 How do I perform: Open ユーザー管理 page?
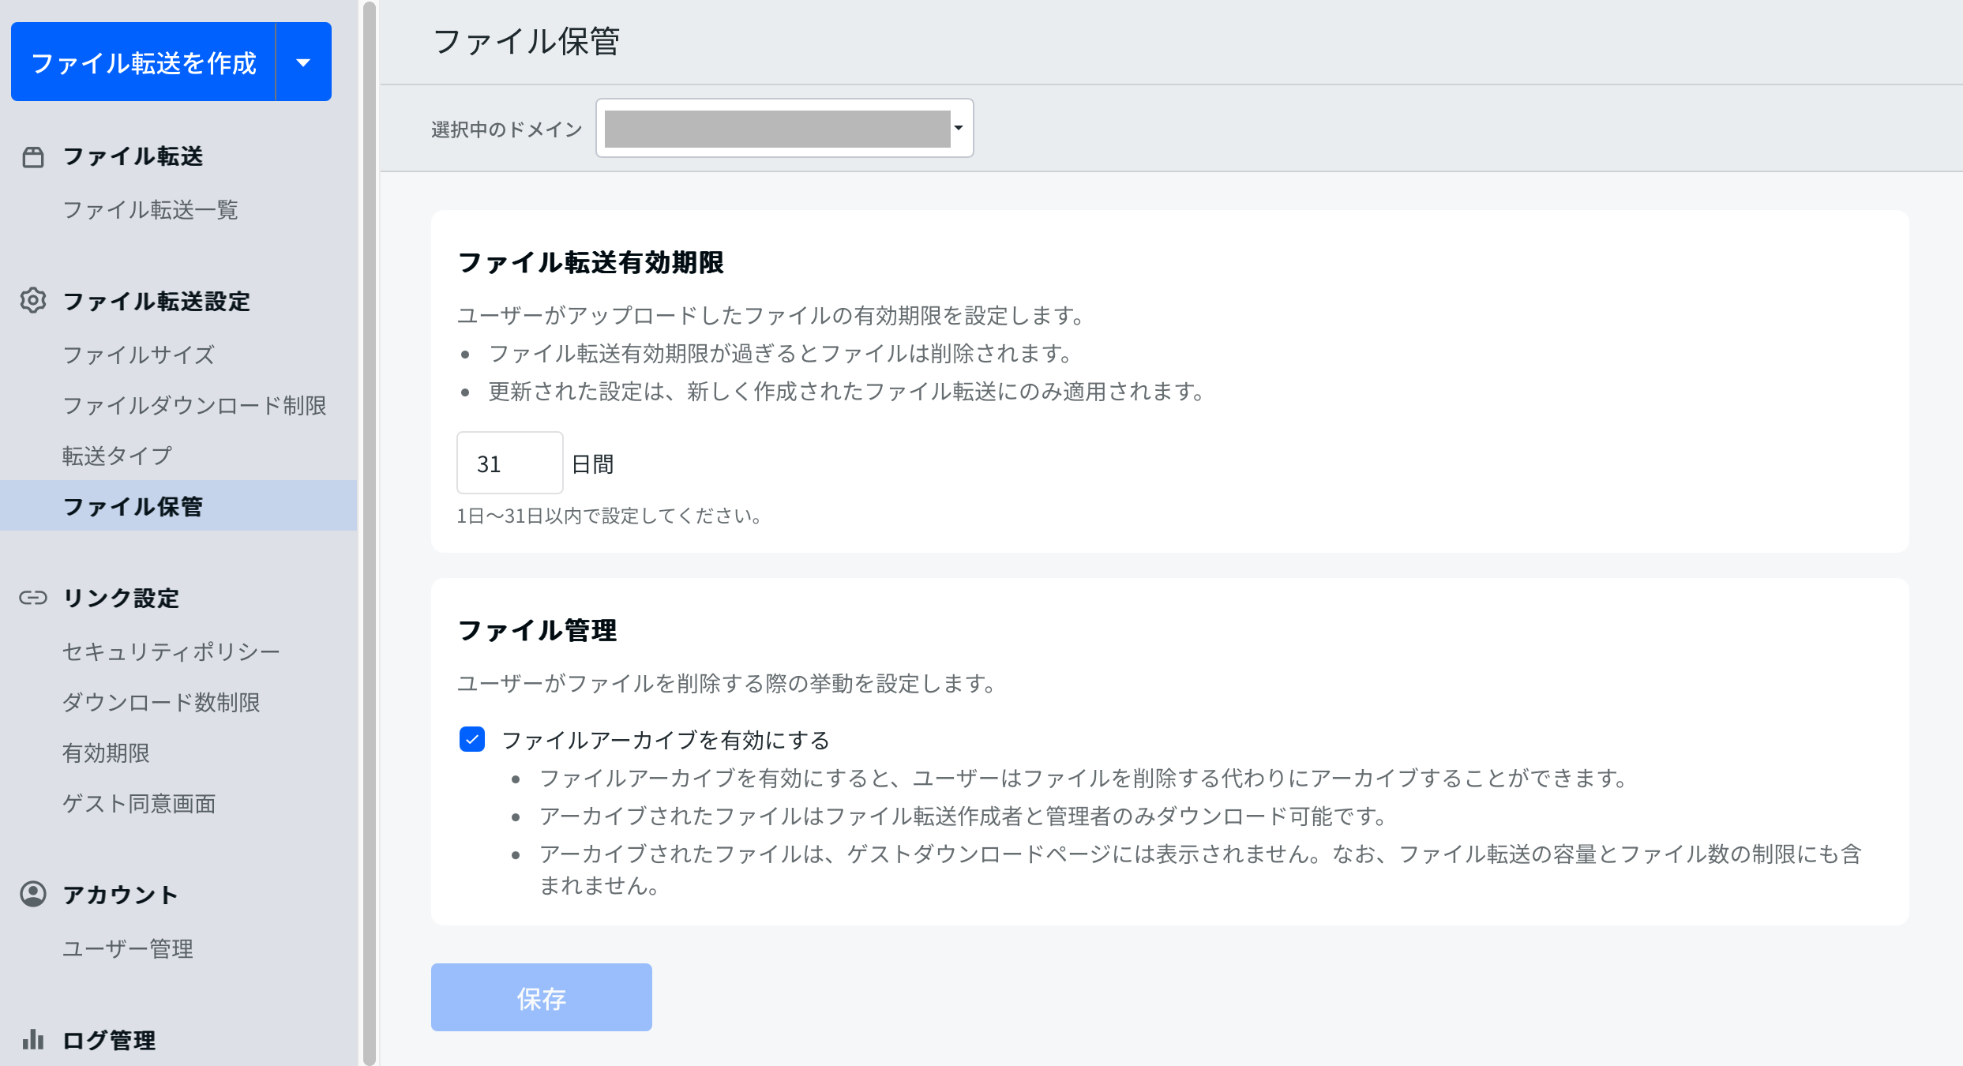[128, 948]
